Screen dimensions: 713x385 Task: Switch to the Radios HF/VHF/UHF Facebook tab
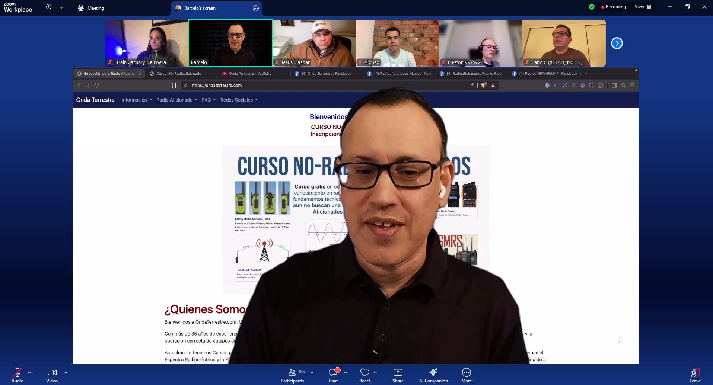pos(544,74)
